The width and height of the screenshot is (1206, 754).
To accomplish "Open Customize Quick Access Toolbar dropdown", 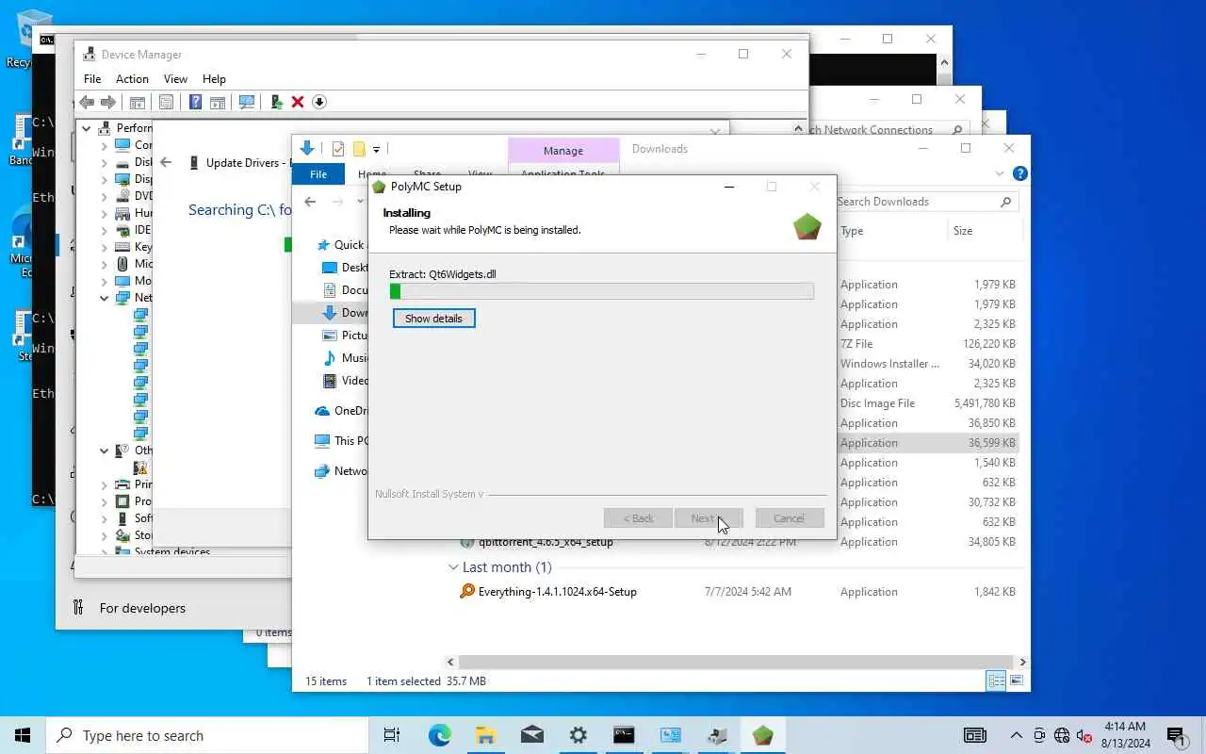I will (376, 149).
